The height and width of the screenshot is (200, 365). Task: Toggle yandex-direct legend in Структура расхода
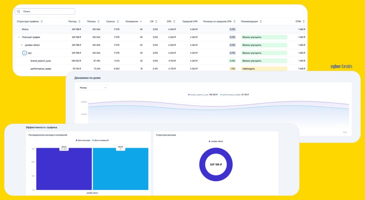coord(216,141)
